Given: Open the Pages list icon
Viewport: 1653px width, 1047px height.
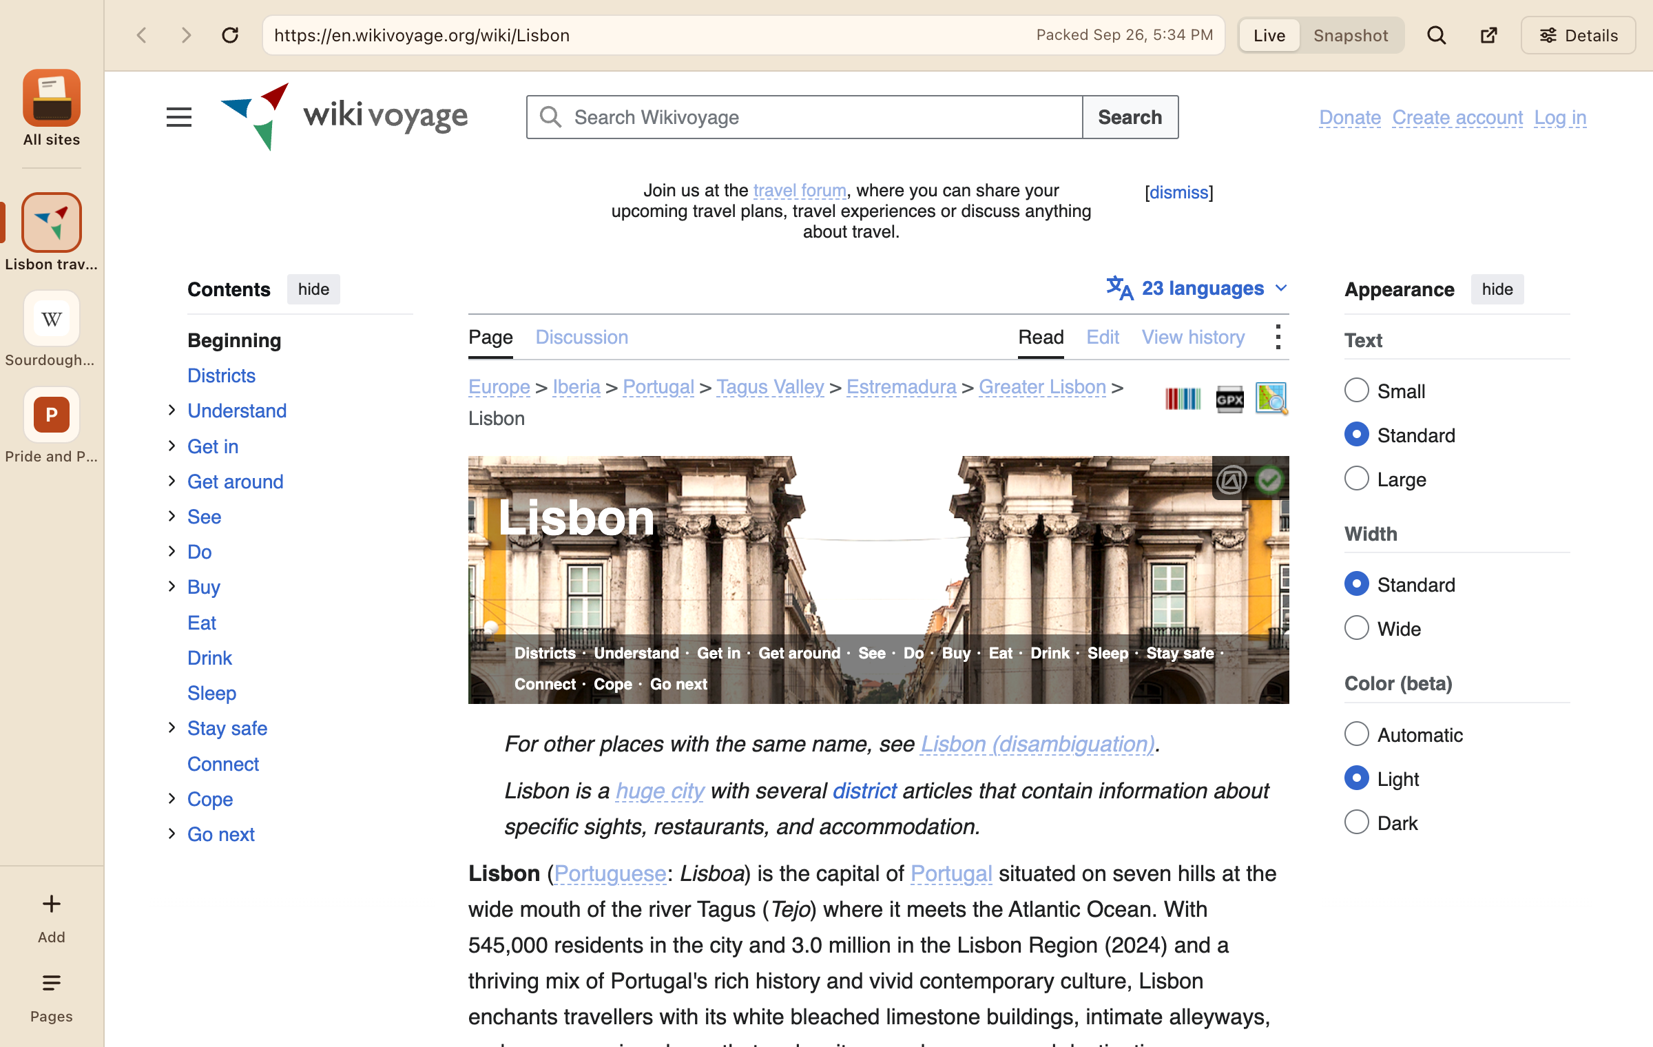Looking at the screenshot, I should pyautogui.click(x=52, y=983).
